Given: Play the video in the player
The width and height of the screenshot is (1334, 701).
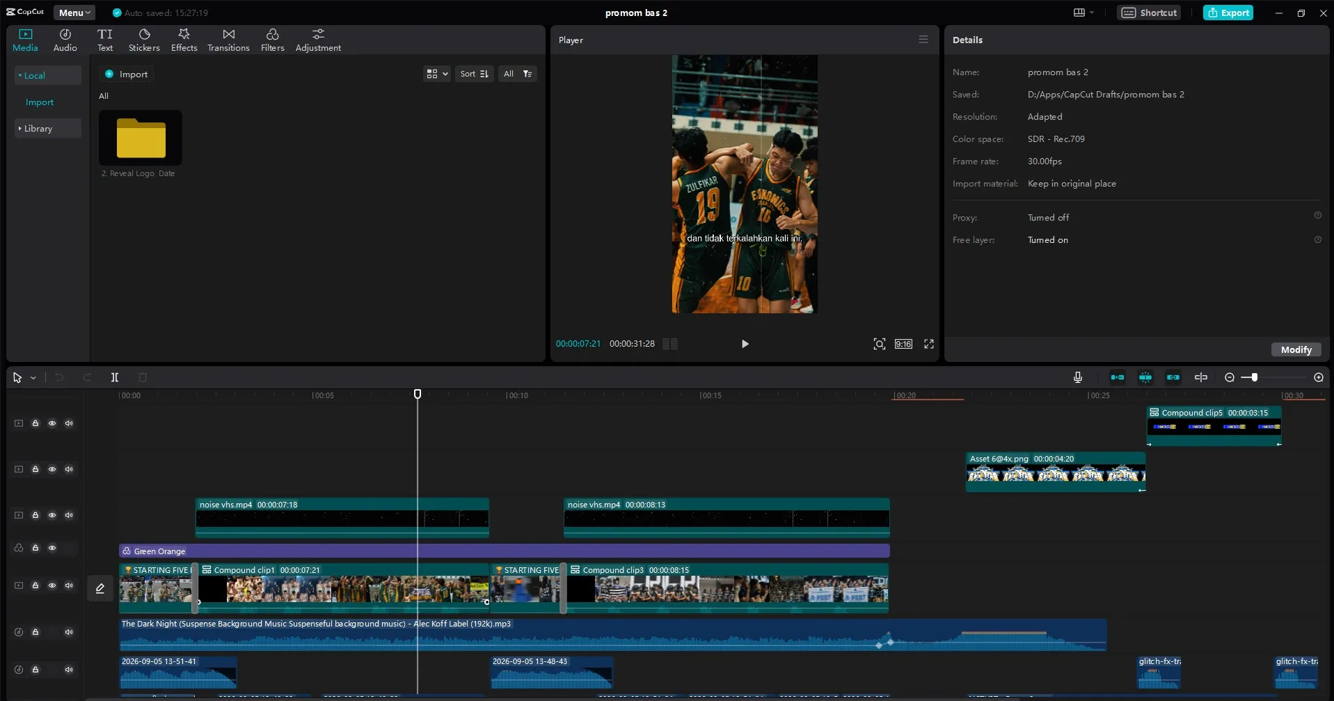Looking at the screenshot, I should (x=745, y=344).
